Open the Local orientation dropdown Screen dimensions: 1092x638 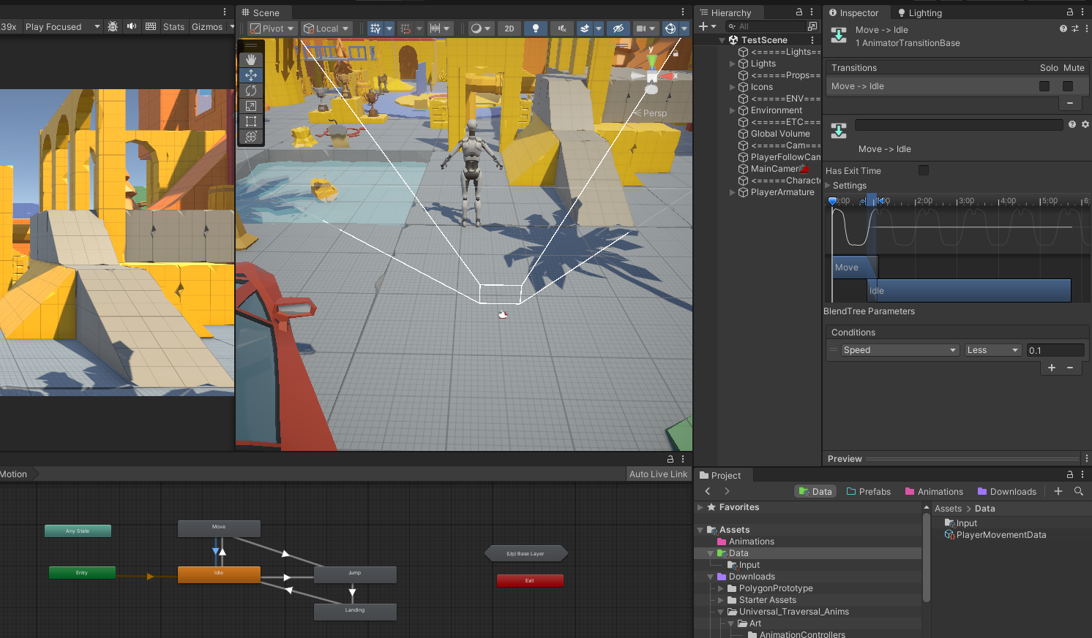327,29
